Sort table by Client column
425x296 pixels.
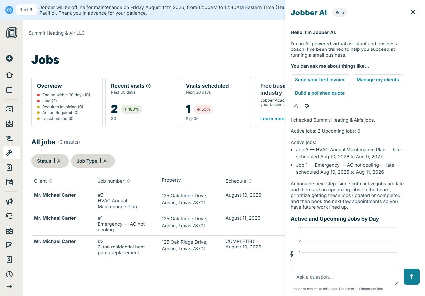[43, 181]
